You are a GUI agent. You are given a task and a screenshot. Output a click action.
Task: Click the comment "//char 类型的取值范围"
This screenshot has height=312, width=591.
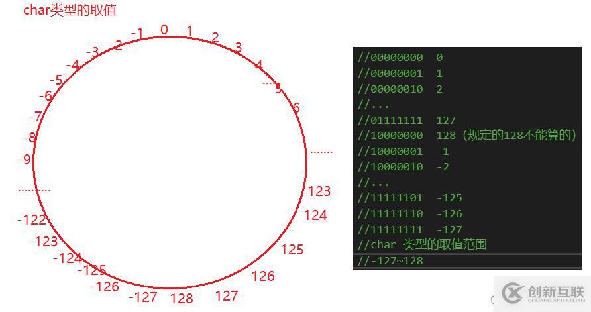[422, 244]
